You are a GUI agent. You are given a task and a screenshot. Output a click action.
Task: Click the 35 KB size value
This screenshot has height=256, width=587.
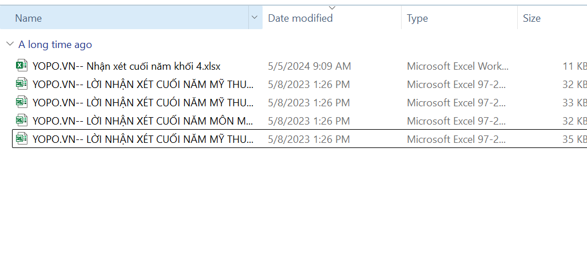click(574, 139)
